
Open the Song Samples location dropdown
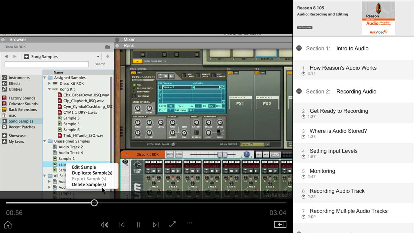[98, 57]
